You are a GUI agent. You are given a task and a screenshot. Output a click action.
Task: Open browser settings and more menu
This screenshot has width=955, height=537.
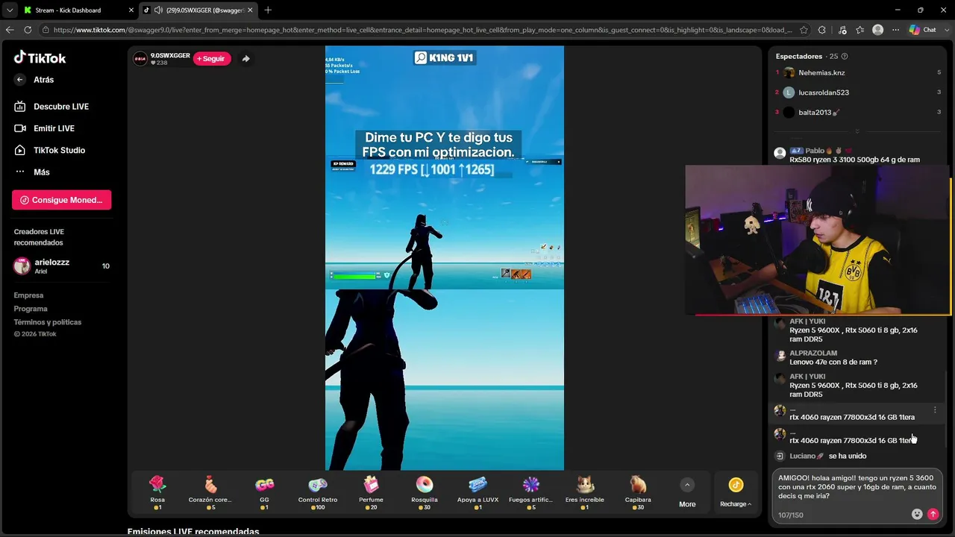895,30
